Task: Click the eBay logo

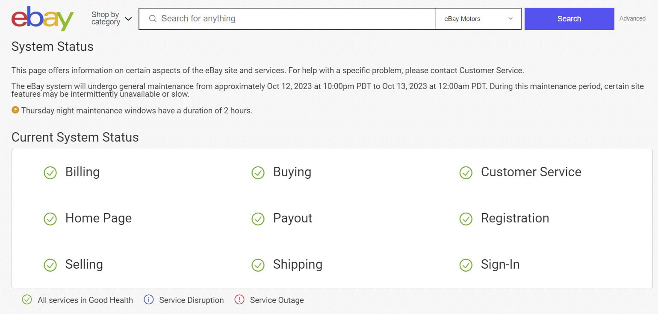Action: [x=42, y=19]
